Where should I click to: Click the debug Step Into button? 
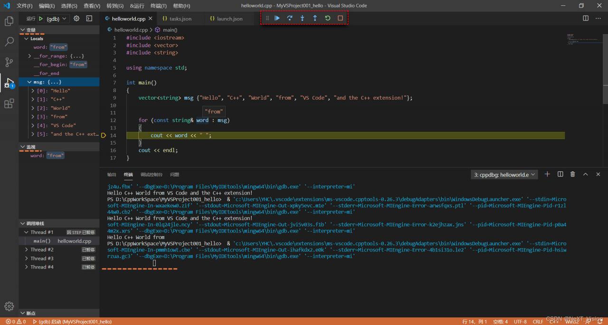click(x=302, y=18)
